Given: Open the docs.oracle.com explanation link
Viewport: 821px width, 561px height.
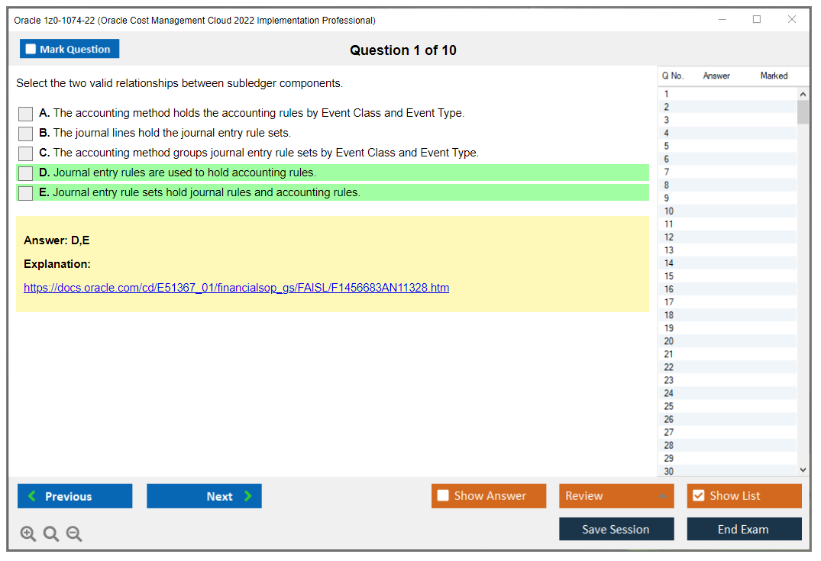Looking at the screenshot, I should point(236,288).
